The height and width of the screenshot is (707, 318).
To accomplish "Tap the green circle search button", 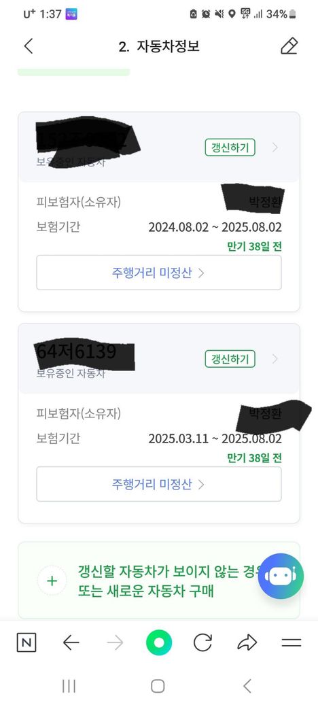I will click(159, 642).
